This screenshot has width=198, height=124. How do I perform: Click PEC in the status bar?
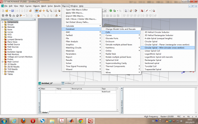click(x=179, y=116)
